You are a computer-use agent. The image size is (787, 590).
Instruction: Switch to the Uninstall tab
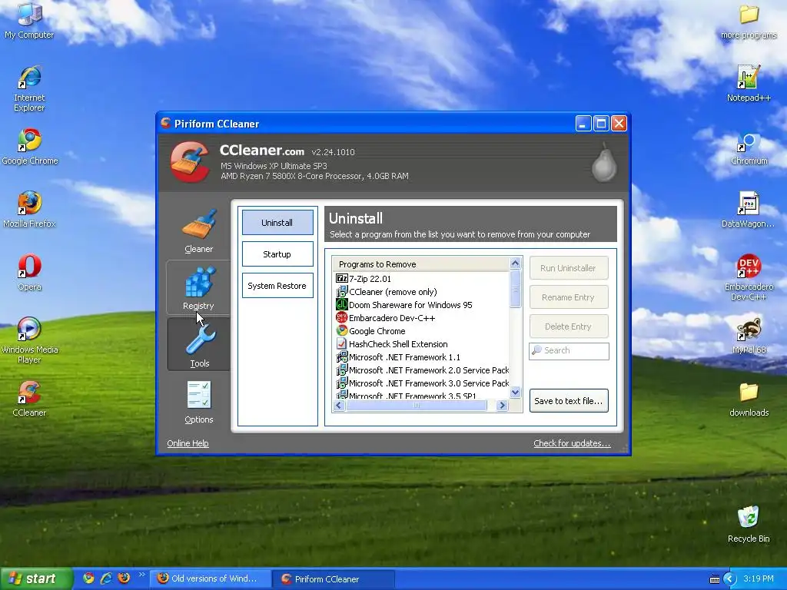(x=277, y=222)
